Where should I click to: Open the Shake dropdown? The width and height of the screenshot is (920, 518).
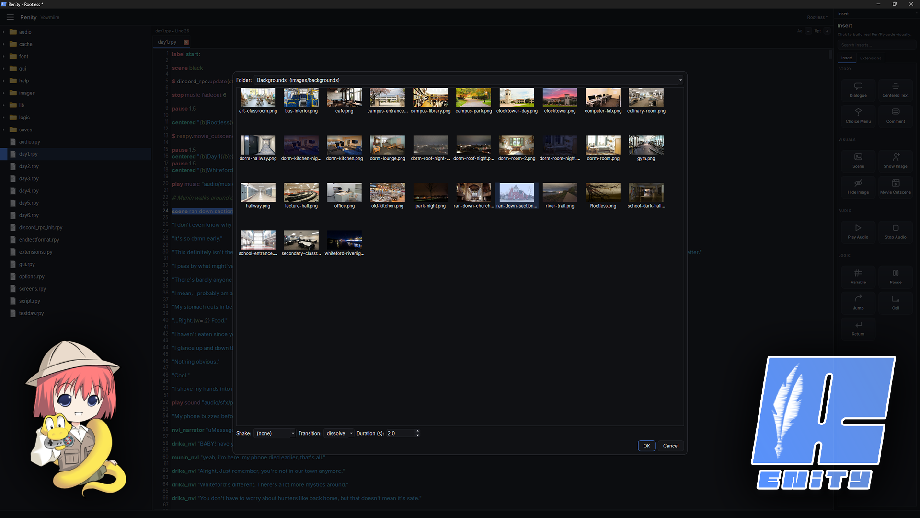click(275, 433)
